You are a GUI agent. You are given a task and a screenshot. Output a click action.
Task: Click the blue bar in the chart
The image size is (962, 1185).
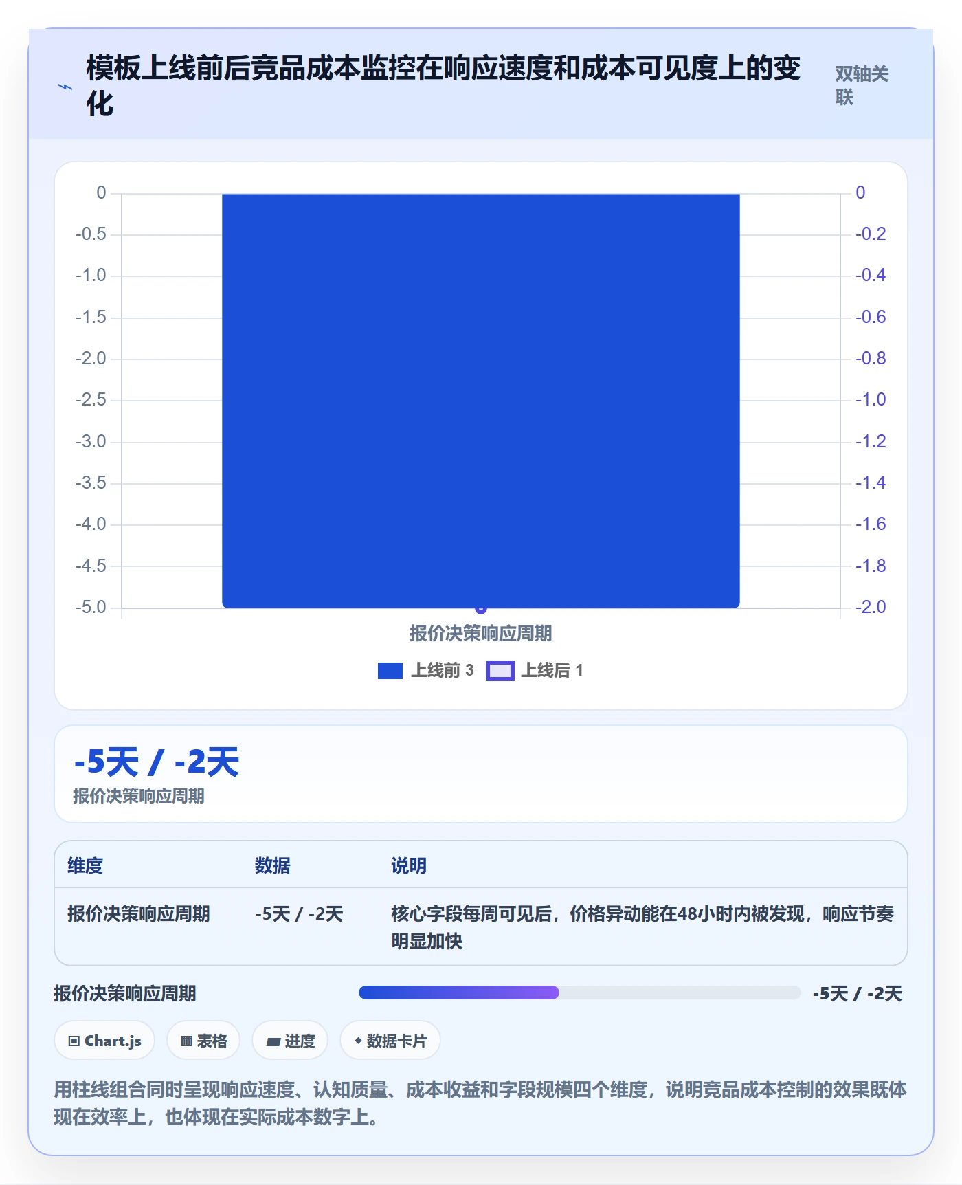[481, 401]
